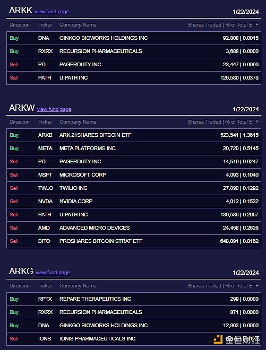Click NVIDIA CORP company name
The height and width of the screenshot is (350, 266).
tap(76, 202)
